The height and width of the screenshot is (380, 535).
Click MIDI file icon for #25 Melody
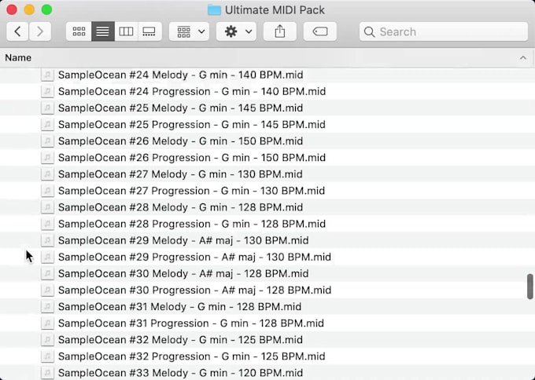[47, 108]
